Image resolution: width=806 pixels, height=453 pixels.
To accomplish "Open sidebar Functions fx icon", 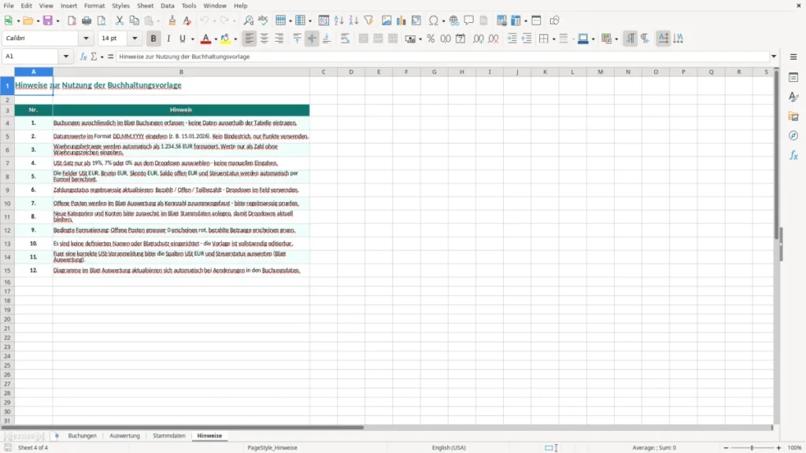I will (793, 155).
